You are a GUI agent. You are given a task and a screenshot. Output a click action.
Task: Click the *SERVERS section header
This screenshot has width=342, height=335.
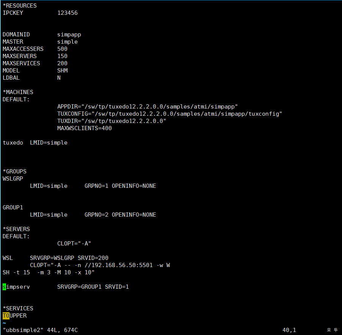coord(16,229)
